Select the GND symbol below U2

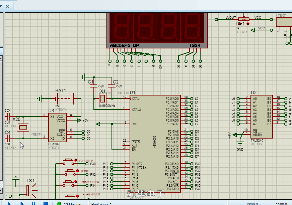(240, 144)
